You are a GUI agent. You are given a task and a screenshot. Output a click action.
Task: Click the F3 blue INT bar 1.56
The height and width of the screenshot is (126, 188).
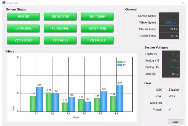pyautogui.click(x=72, y=104)
